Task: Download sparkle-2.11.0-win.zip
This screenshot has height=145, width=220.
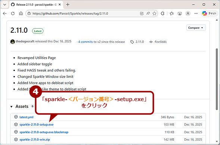Action: [35, 139]
